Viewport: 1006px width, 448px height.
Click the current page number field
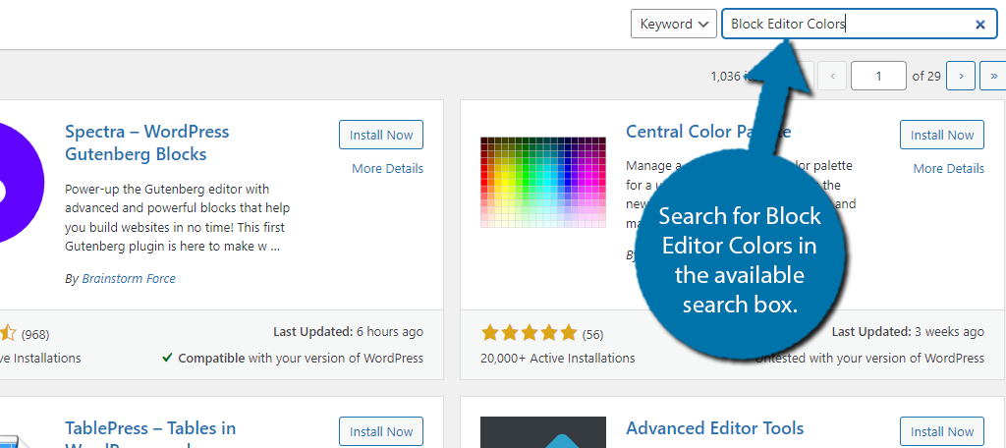878,76
